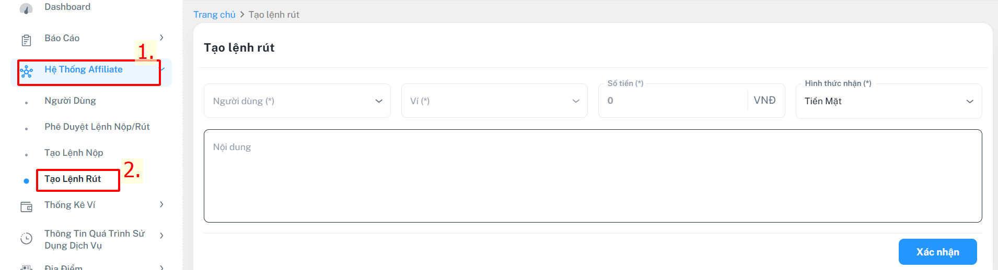Go to Phê Duyệt Lệnh Nộp/Rút

coord(97,127)
